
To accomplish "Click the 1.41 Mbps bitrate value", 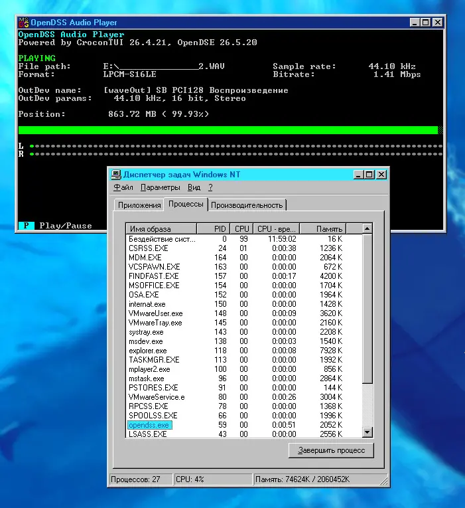I will (x=397, y=74).
